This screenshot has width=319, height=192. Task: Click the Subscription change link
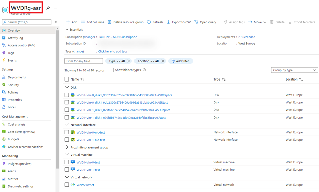click(x=89, y=37)
